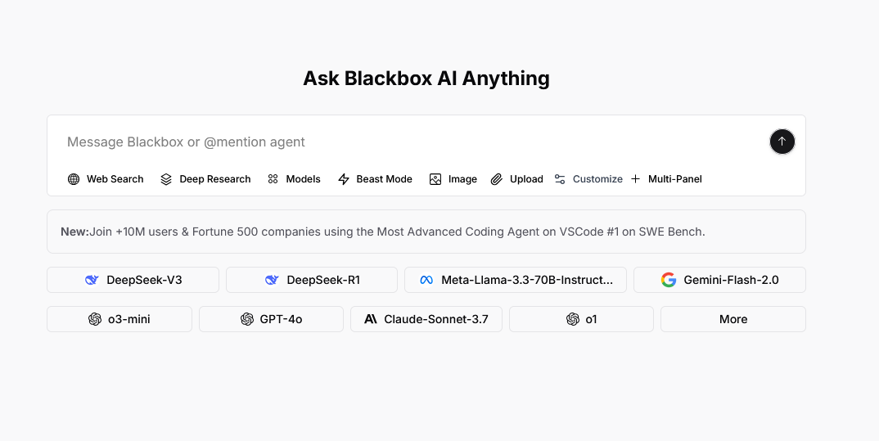Focus the Message Blackbox input field
The width and height of the screenshot is (879, 441).
[409, 142]
